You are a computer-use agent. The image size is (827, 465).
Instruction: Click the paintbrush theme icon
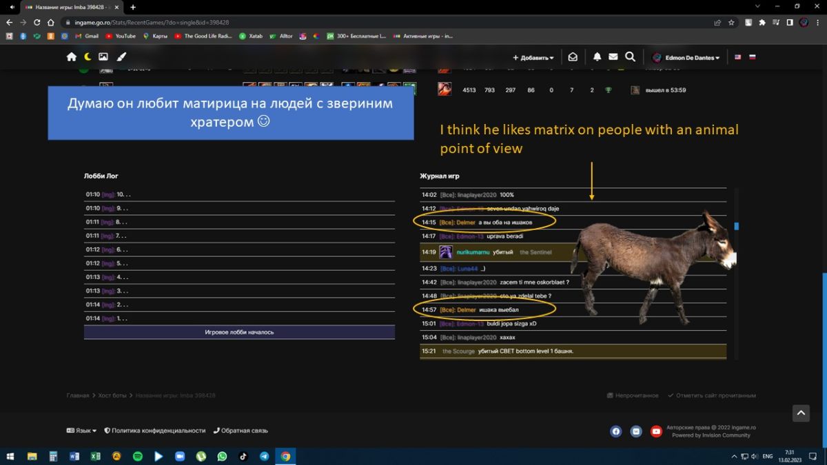coord(121,57)
